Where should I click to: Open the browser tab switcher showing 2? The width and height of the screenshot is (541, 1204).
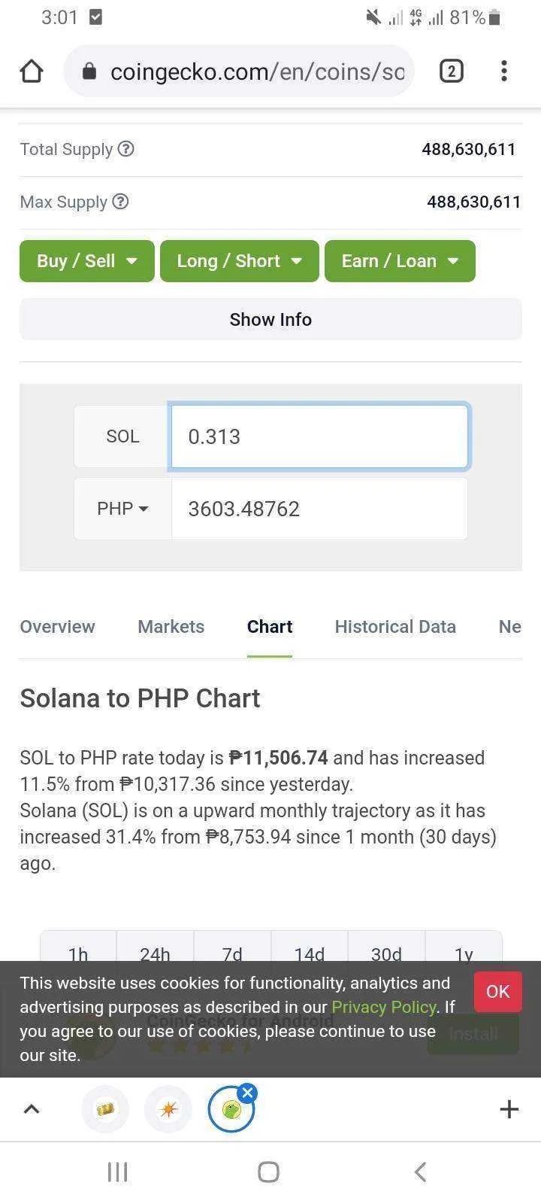point(451,71)
